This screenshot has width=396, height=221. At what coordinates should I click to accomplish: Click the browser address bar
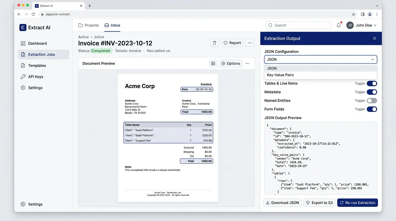197,14
